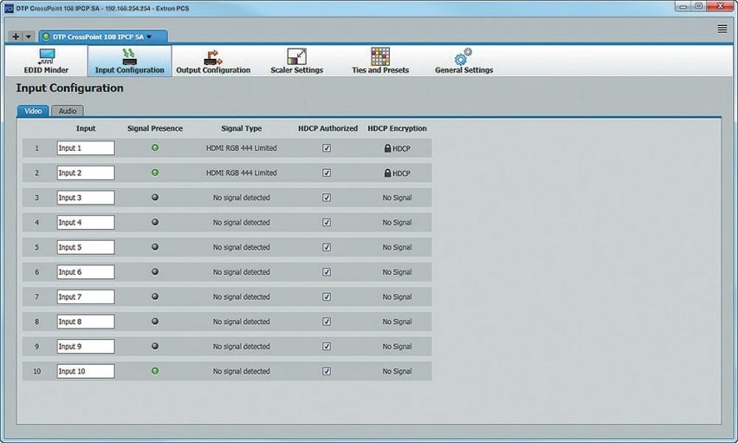Toggle HDCP Authorized checkbox for Input 10
The width and height of the screenshot is (738, 443).
[x=327, y=371]
